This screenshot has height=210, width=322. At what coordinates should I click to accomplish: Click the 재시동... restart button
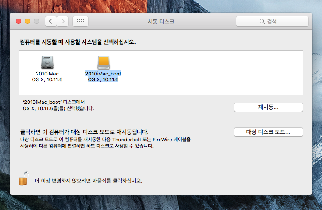click(268, 107)
